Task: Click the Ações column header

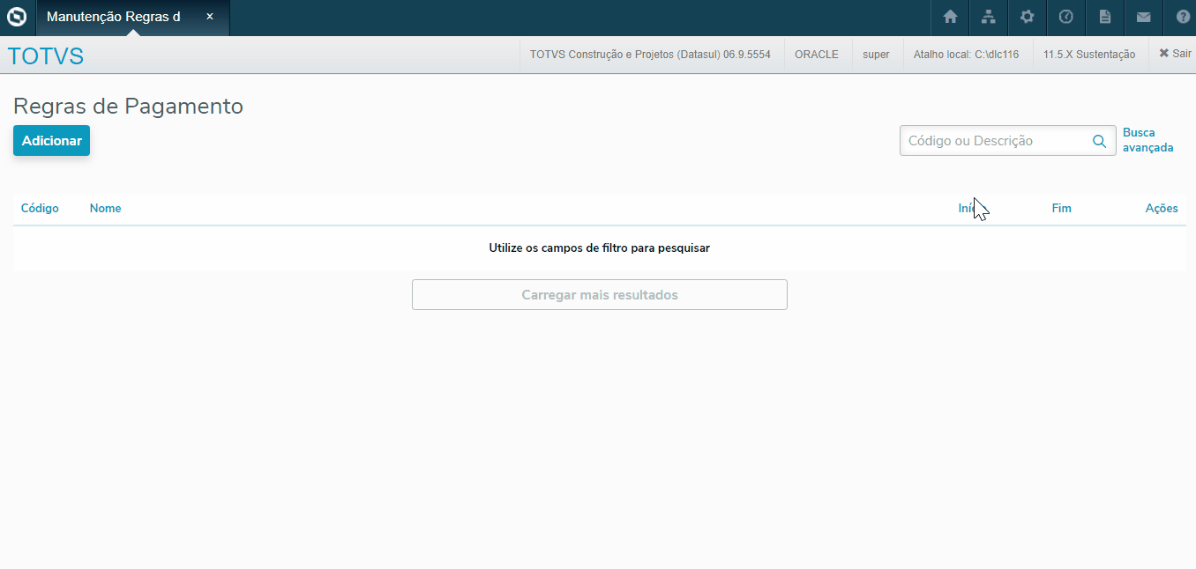Action: pyautogui.click(x=1162, y=209)
